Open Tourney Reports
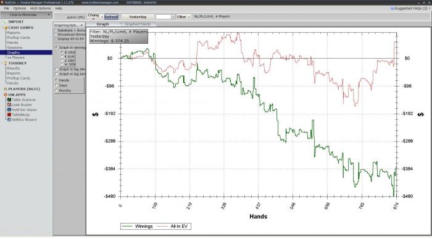432x239 pixels. (14, 73)
